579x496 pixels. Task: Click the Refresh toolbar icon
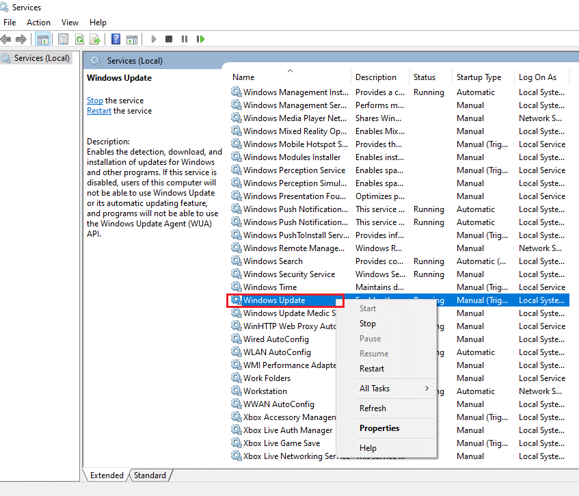pos(79,39)
